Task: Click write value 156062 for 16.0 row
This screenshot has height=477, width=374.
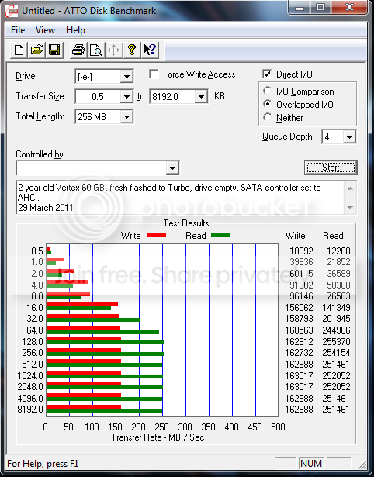Action: tap(299, 308)
